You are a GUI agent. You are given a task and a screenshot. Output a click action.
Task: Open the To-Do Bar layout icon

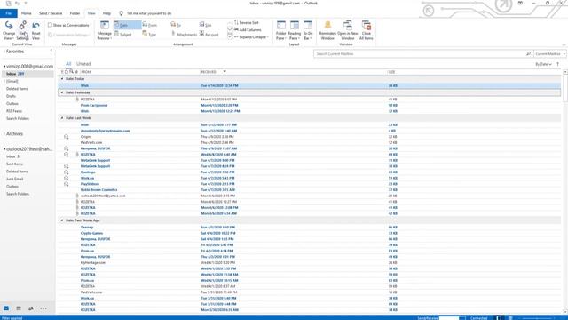(x=308, y=26)
